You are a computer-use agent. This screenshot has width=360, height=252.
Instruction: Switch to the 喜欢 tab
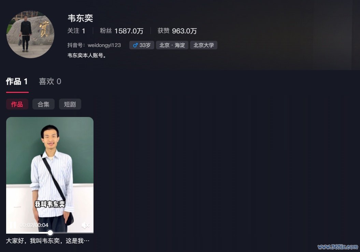[x=50, y=82]
